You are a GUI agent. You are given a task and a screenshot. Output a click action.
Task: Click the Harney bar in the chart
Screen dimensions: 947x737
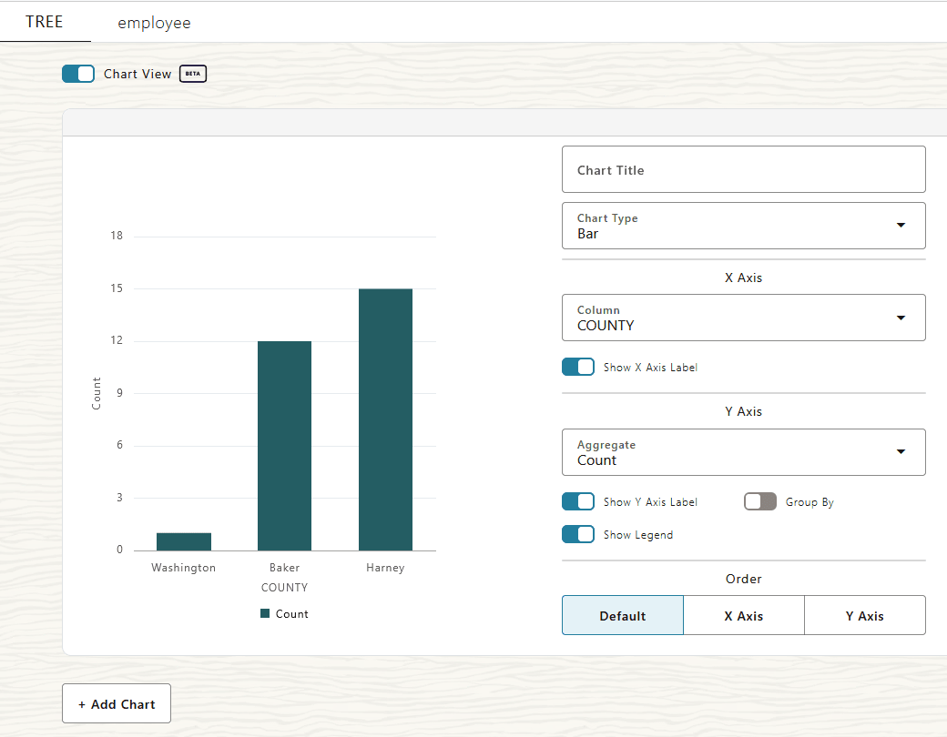(385, 419)
